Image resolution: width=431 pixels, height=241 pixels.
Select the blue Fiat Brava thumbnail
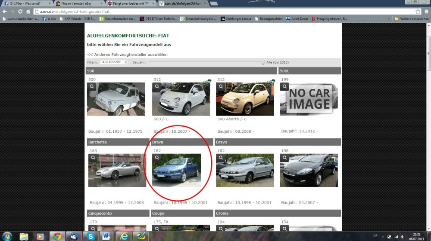tap(176, 170)
